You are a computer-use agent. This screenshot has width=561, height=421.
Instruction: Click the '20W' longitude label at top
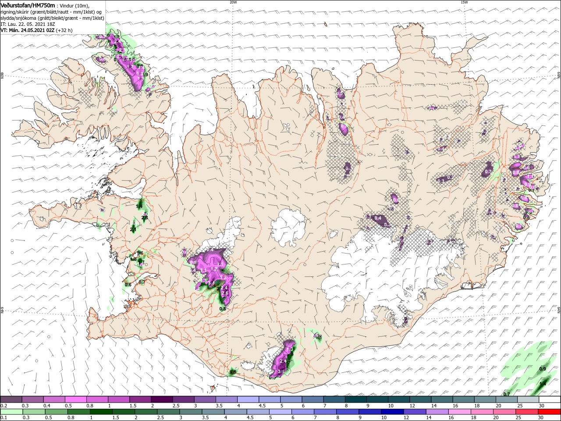click(x=233, y=2)
